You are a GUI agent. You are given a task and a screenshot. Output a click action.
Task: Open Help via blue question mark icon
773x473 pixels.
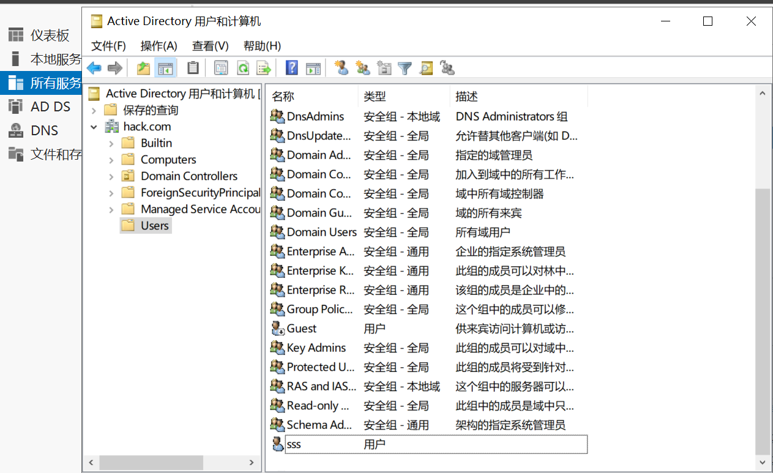coord(292,68)
